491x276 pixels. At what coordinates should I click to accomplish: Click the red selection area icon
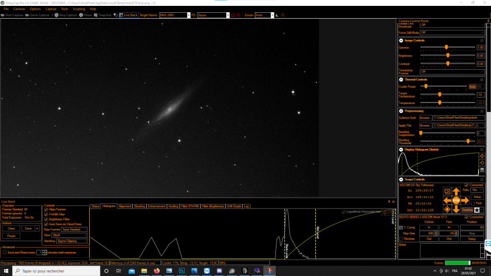(x=233, y=15)
